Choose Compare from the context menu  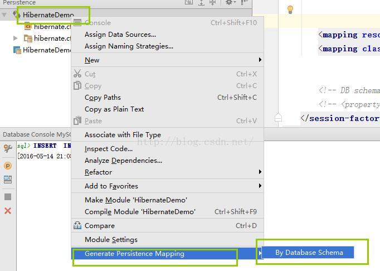(x=167, y=226)
